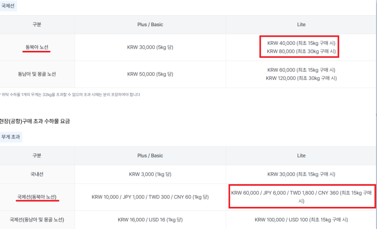Viewport: 377px width, 229px height.
Task: Click the 동남아 및 몽골 노선 row label
Action: pyautogui.click(x=37, y=74)
